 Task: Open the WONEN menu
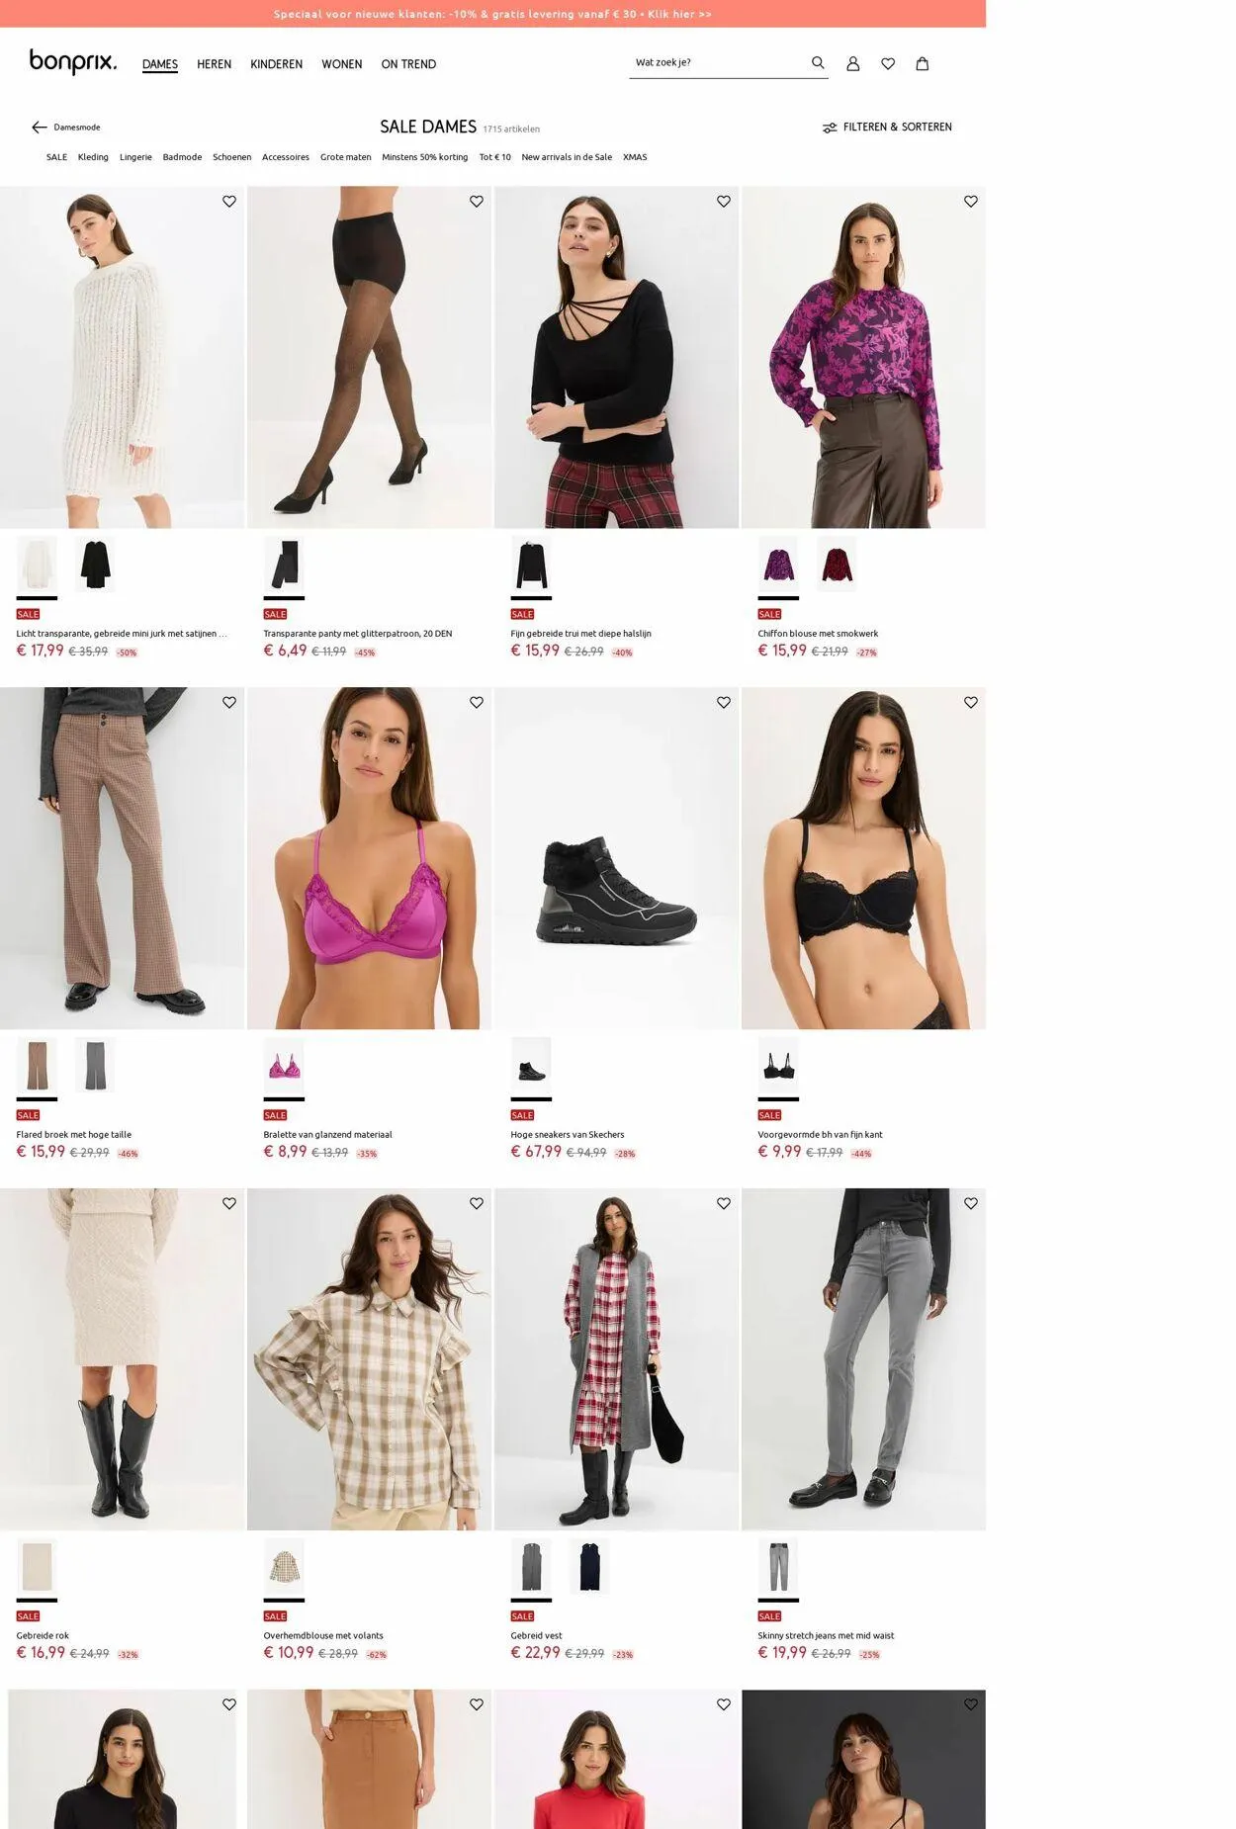pos(342,64)
